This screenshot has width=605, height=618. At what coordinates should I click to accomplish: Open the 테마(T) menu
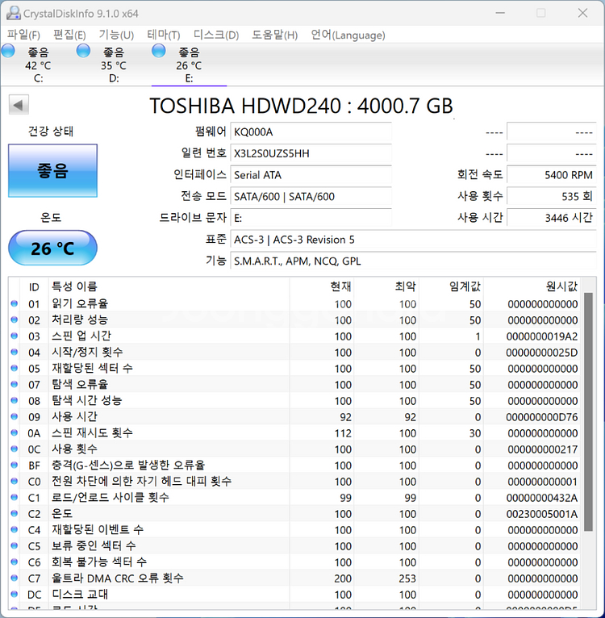click(164, 35)
